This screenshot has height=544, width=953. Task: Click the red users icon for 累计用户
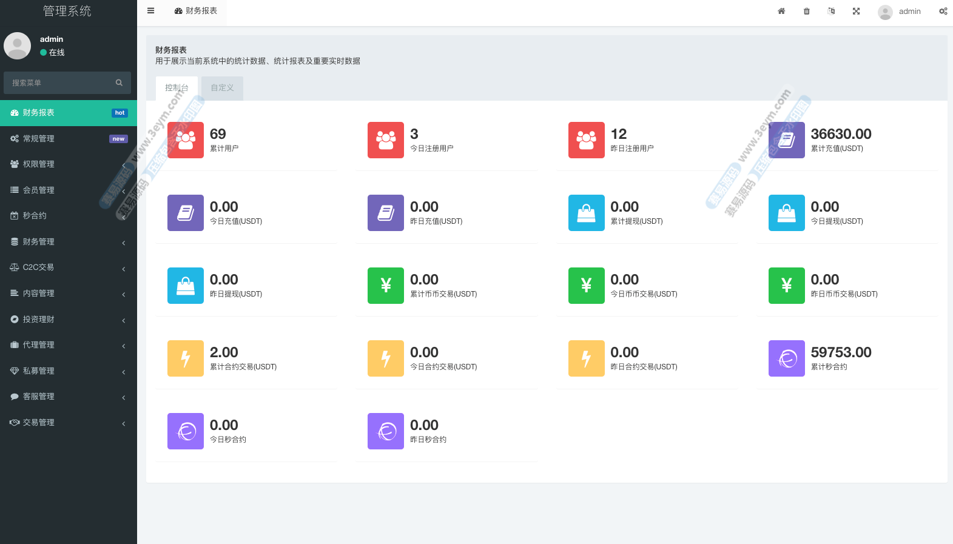tap(186, 140)
